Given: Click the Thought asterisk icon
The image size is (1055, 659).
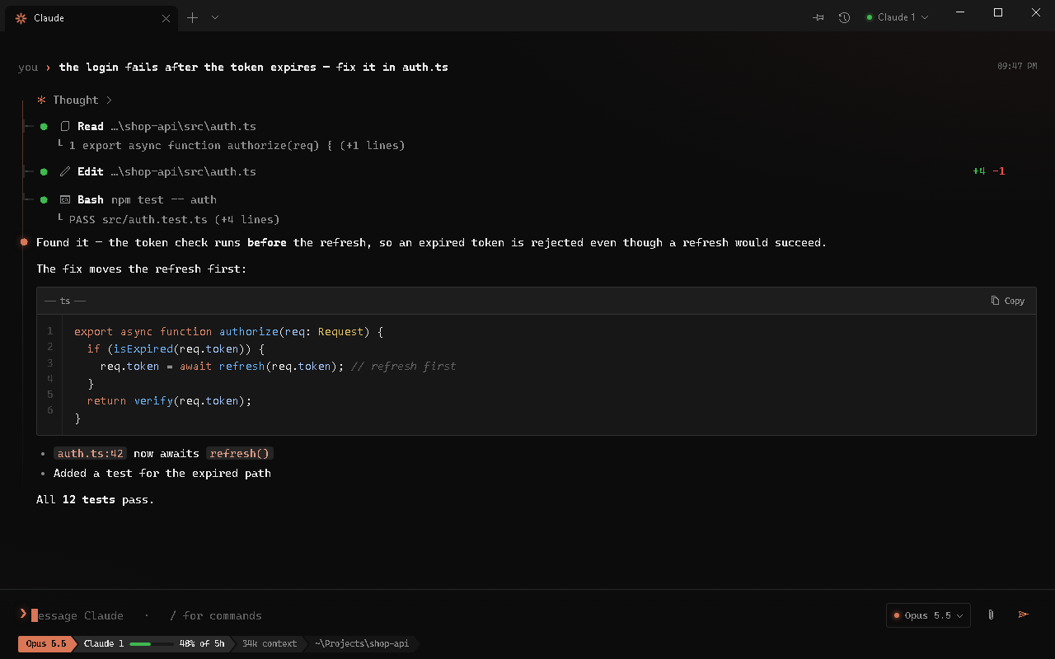Looking at the screenshot, I should 41,100.
